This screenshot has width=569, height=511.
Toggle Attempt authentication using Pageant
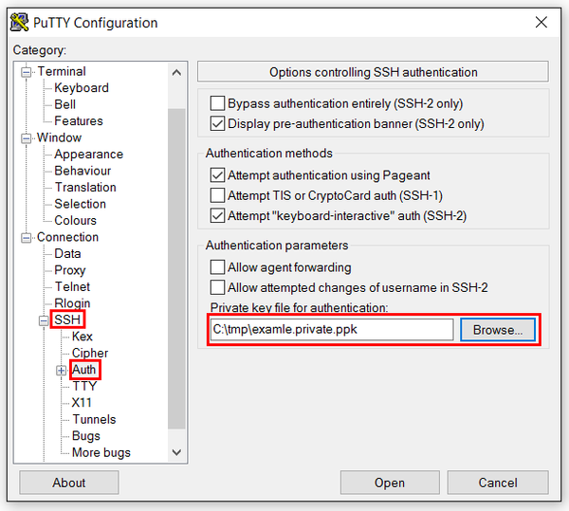coord(217,175)
